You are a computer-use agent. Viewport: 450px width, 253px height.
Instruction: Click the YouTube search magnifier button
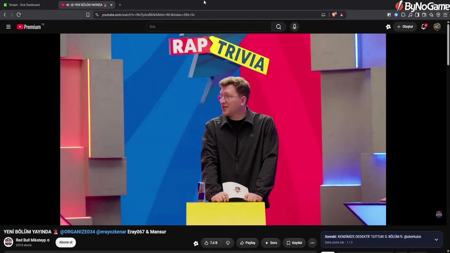pyautogui.click(x=278, y=27)
